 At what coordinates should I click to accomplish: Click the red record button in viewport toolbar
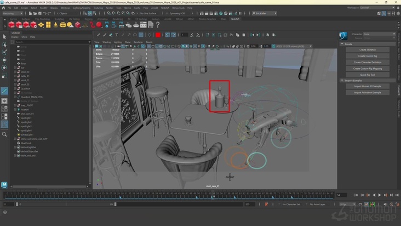[x=158, y=35]
